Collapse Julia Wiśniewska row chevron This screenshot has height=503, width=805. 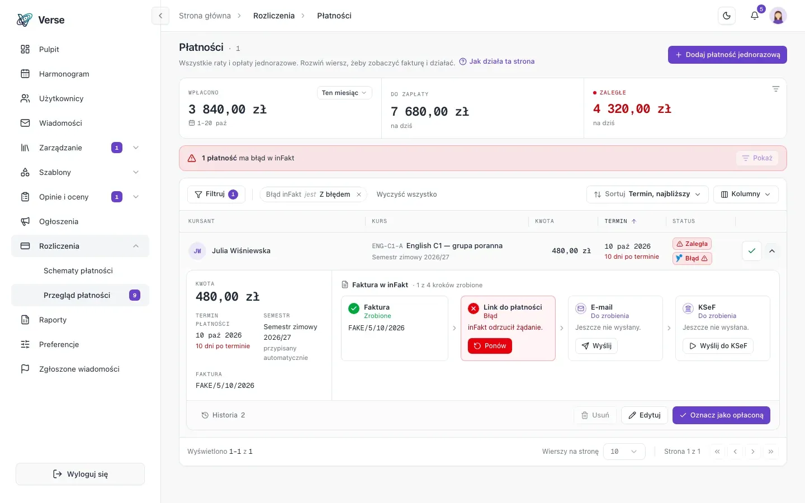pos(772,251)
